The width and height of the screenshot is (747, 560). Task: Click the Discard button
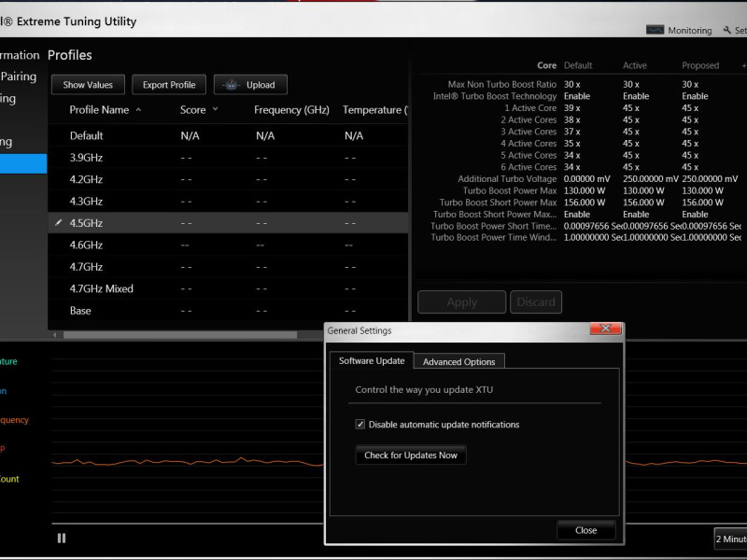(536, 301)
